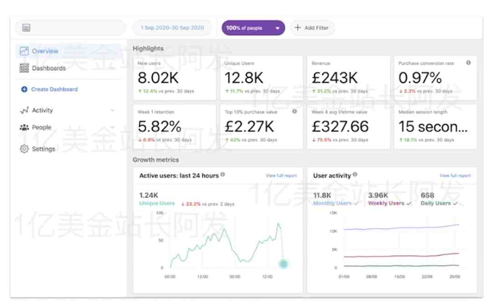Click the Add Filter button
492x306 pixels.
[x=312, y=28]
